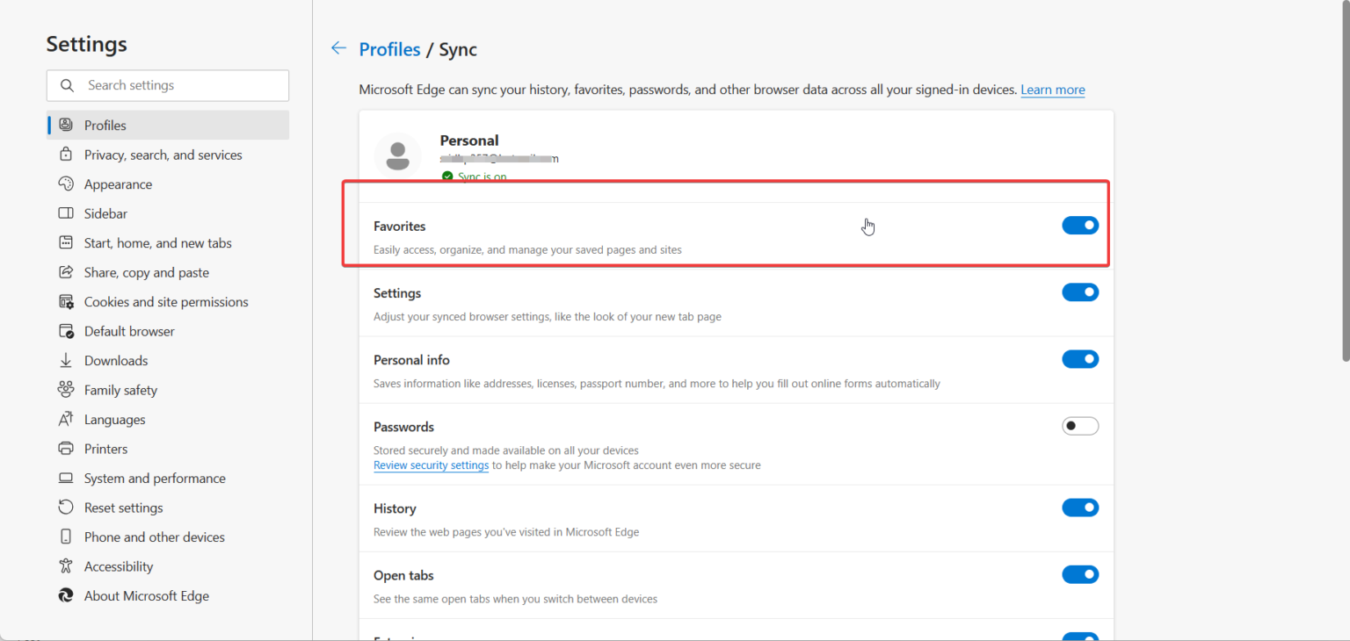
Task: Click the Printers icon in sidebar
Action: [66, 449]
